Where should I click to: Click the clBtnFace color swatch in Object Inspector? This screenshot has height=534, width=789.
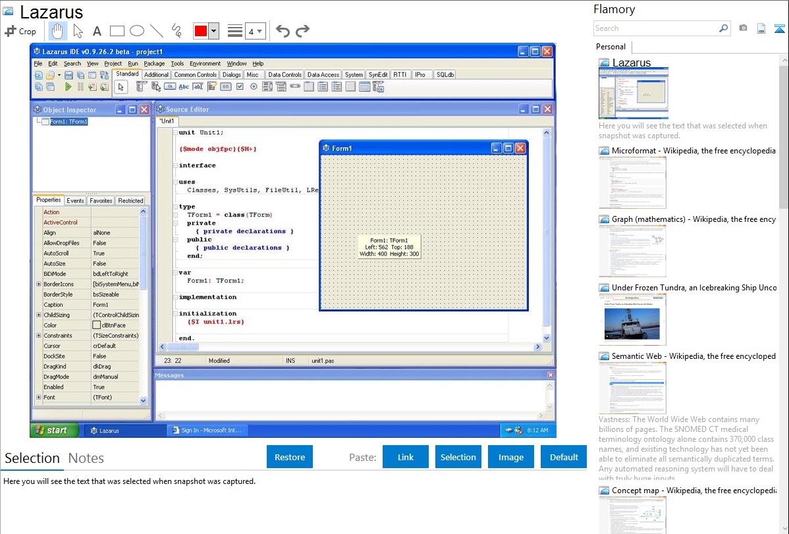coord(97,325)
